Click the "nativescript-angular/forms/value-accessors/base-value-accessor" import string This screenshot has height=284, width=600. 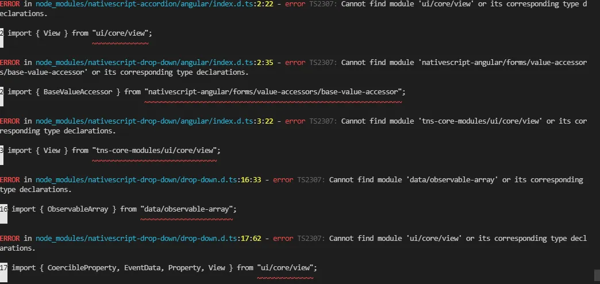273,92
